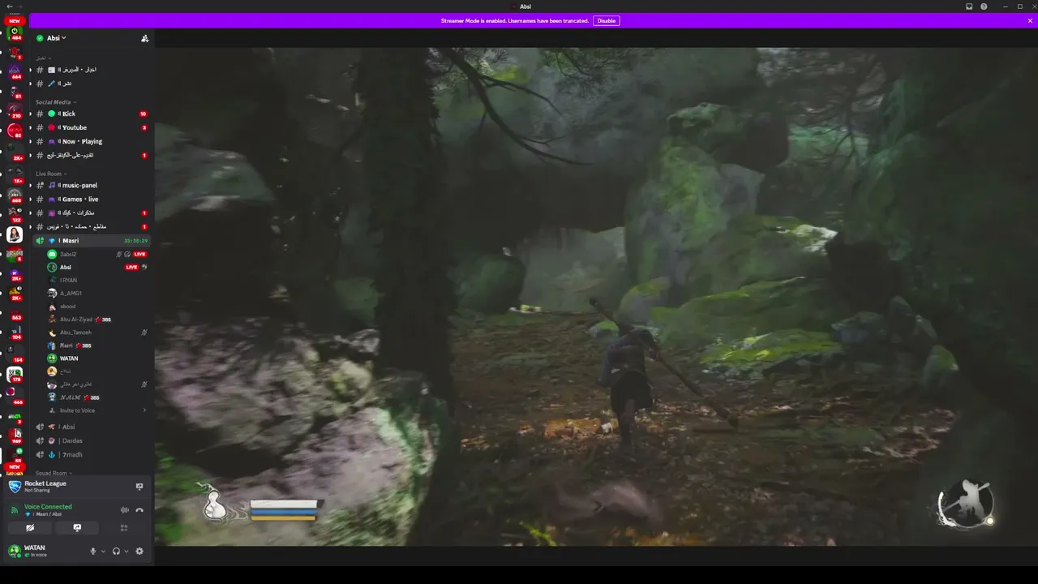Click the LIVE badge next to Absi
The height and width of the screenshot is (584, 1038).
point(131,267)
